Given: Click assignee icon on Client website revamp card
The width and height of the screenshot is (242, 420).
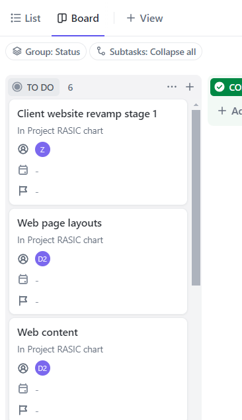Looking at the screenshot, I should [x=23, y=149].
